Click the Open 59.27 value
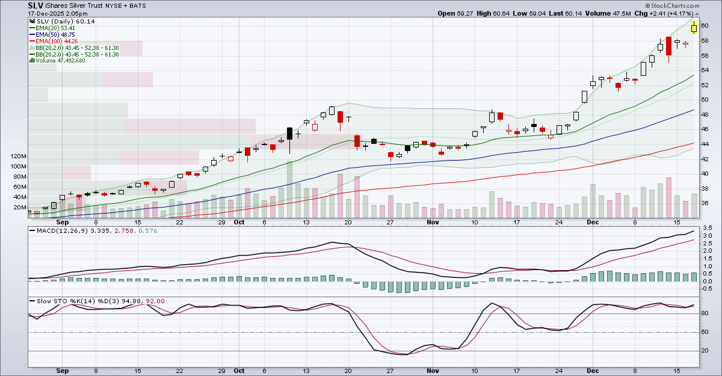The image size is (722, 376). (x=456, y=13)
